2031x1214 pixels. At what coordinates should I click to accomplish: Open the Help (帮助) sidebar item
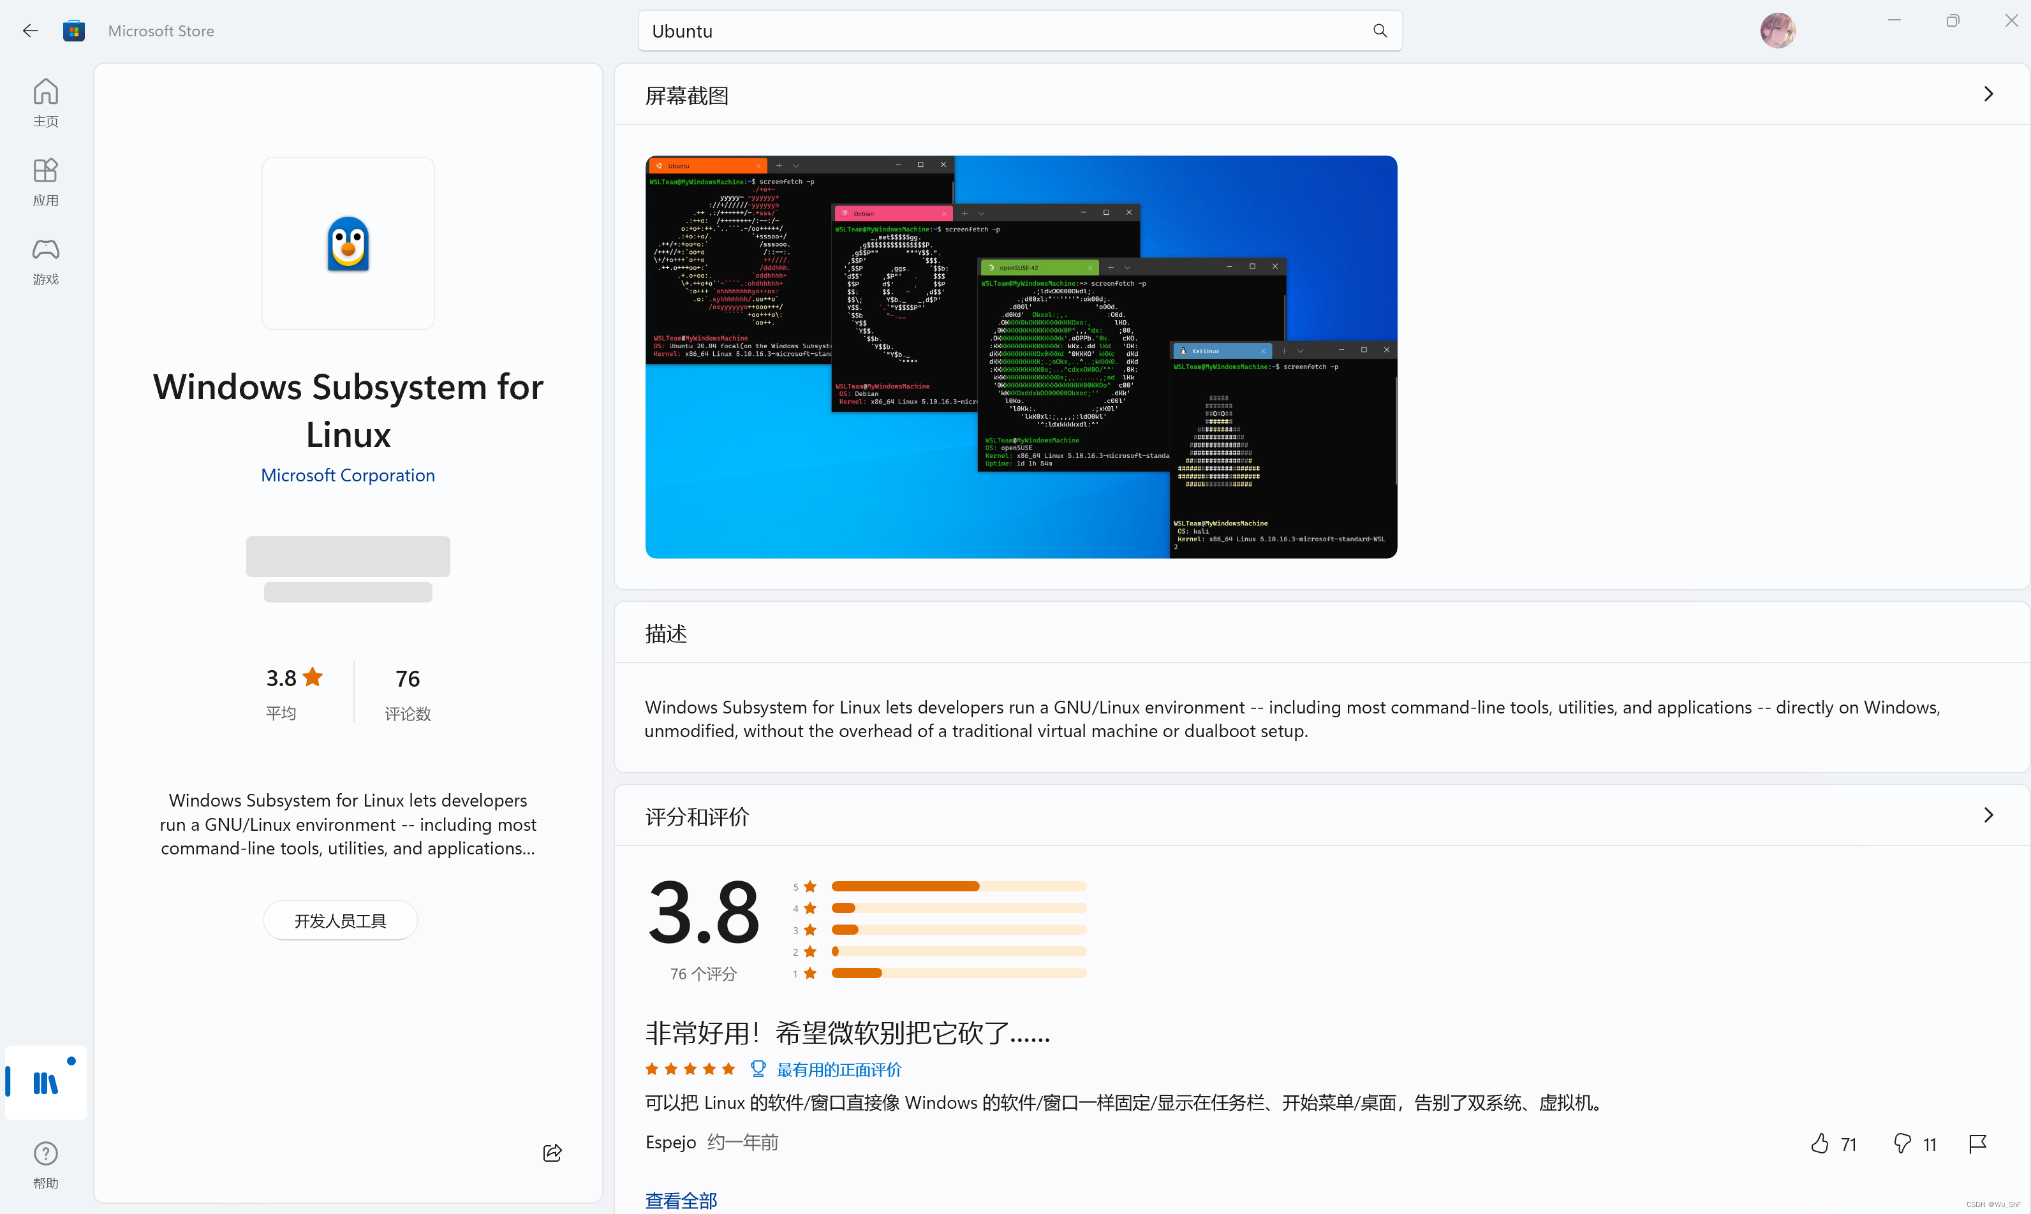click(x=46, y=1165)
